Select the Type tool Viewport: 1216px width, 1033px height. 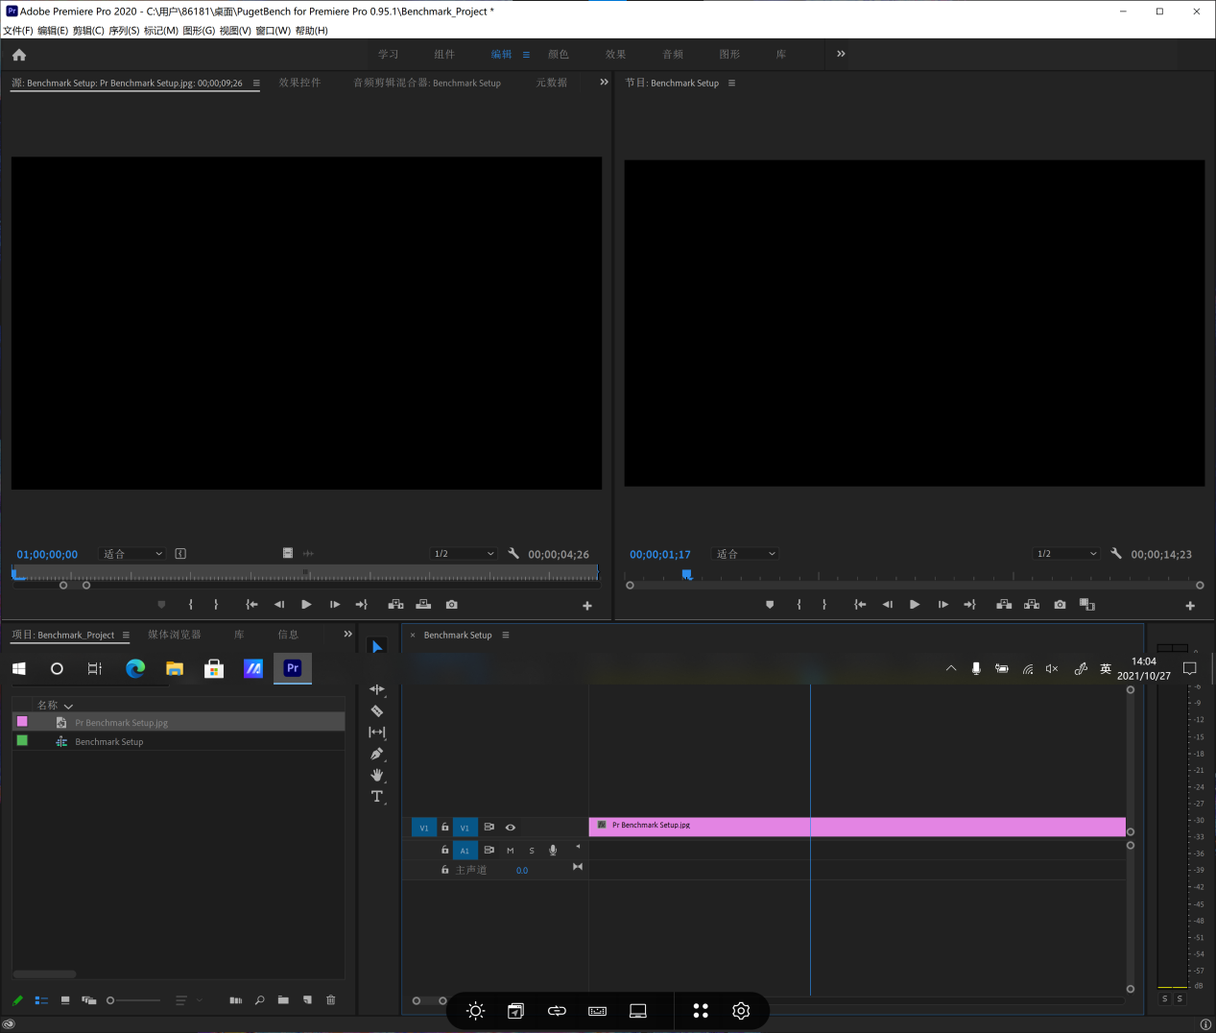[377, 797]
